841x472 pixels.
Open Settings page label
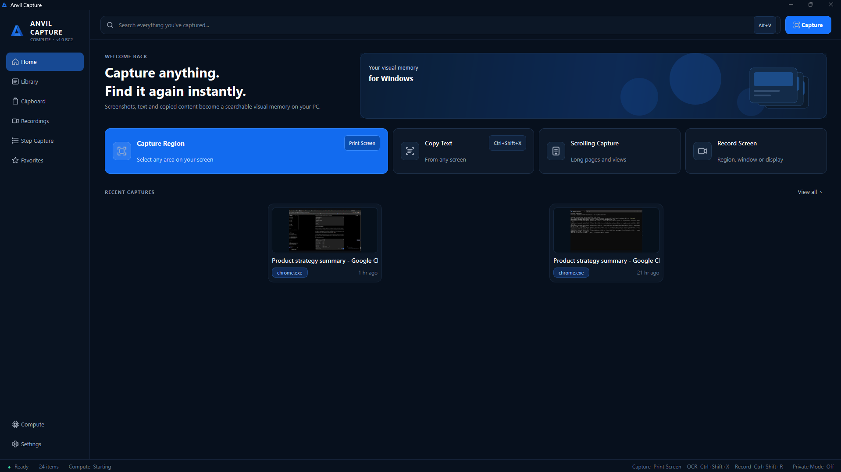[x=31, y=444]
